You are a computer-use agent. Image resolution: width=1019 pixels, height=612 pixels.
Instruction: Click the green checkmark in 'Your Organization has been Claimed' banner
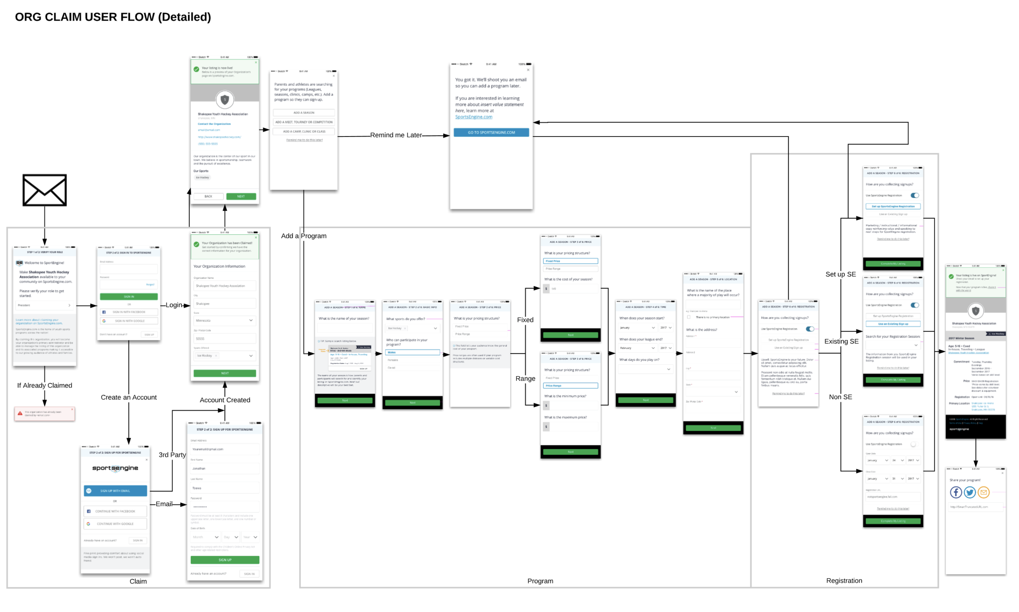[196, 244]
